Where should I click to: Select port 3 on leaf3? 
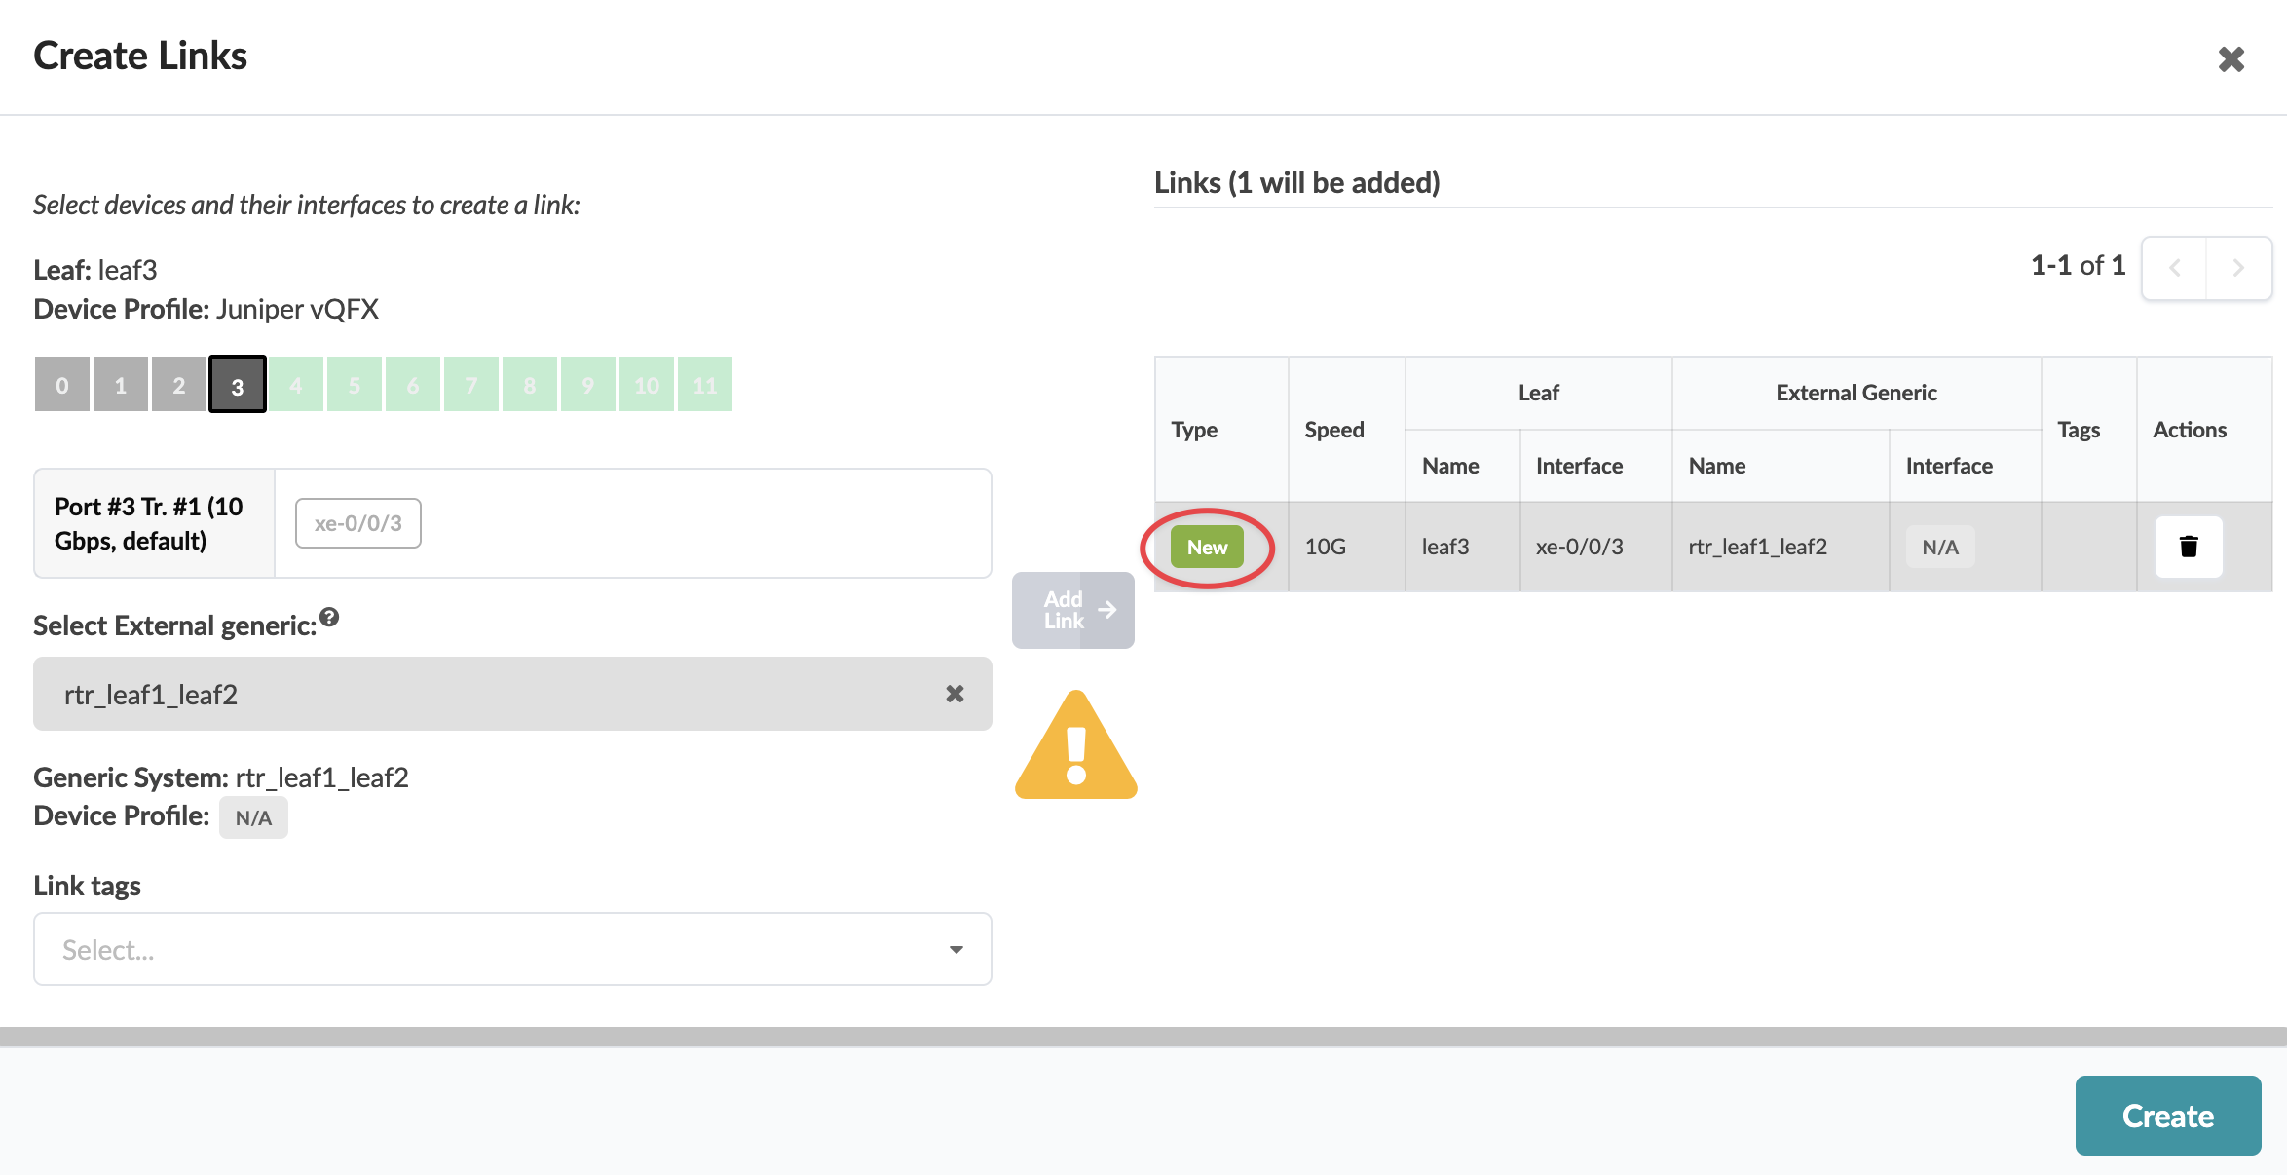tap(238, 385)
